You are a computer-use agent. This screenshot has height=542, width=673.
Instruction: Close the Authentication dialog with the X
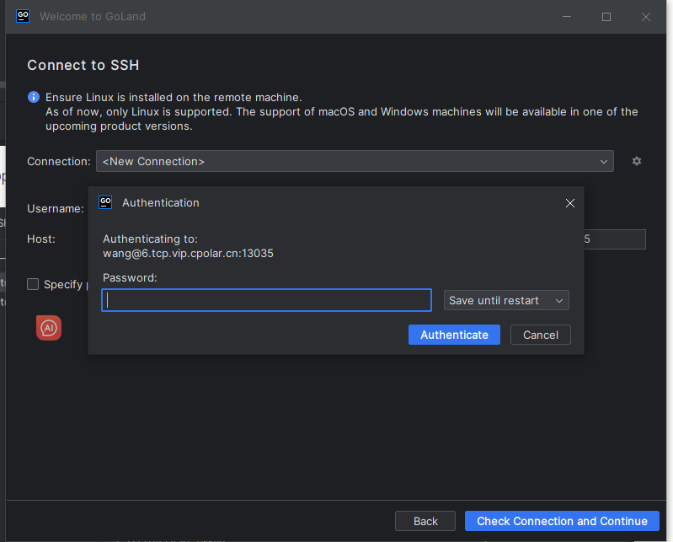(x=570, y=203)
